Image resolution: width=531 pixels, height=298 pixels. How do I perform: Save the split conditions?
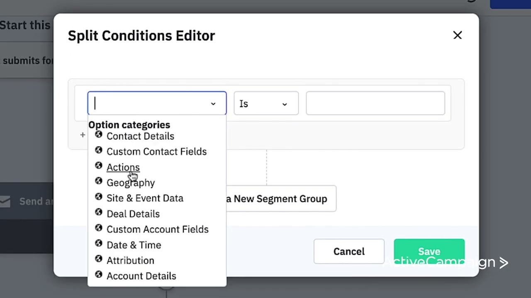[x=429, y=251]
